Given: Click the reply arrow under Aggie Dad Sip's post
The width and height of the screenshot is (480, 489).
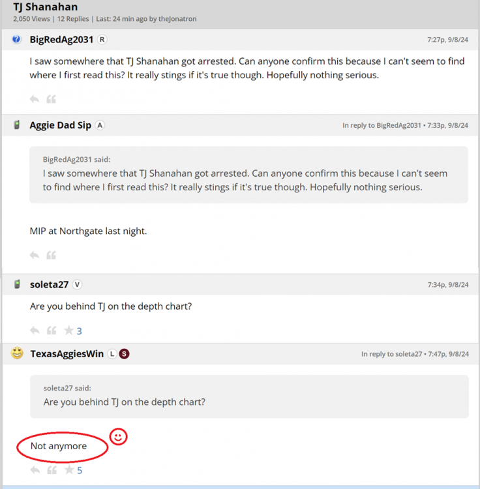Looking at the screenshot, I should (35, 255).
